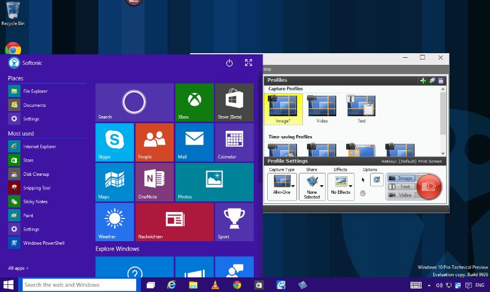Open the Weather tile
Viewport: 490px width, 292px height.
[115, 222]
